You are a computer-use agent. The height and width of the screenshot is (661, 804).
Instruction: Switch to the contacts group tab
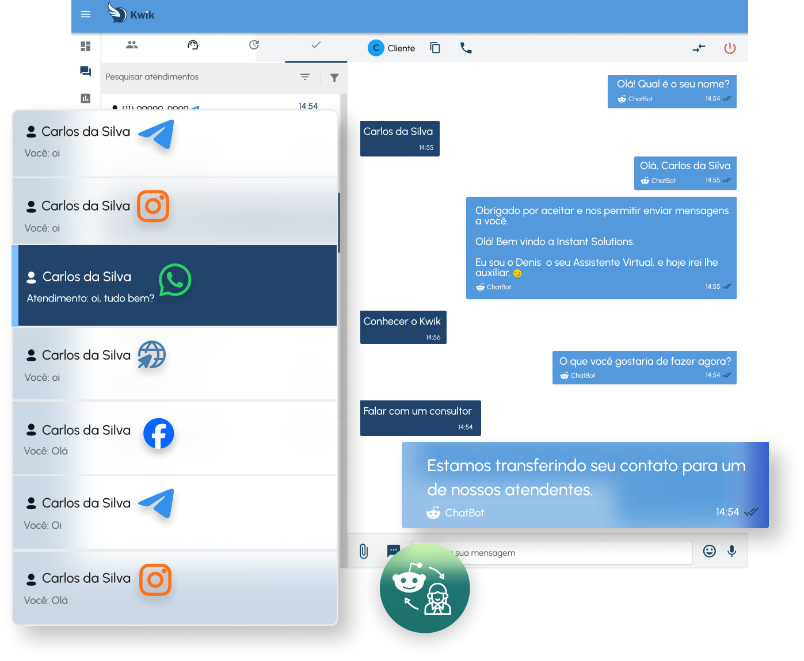pos(132,45)
